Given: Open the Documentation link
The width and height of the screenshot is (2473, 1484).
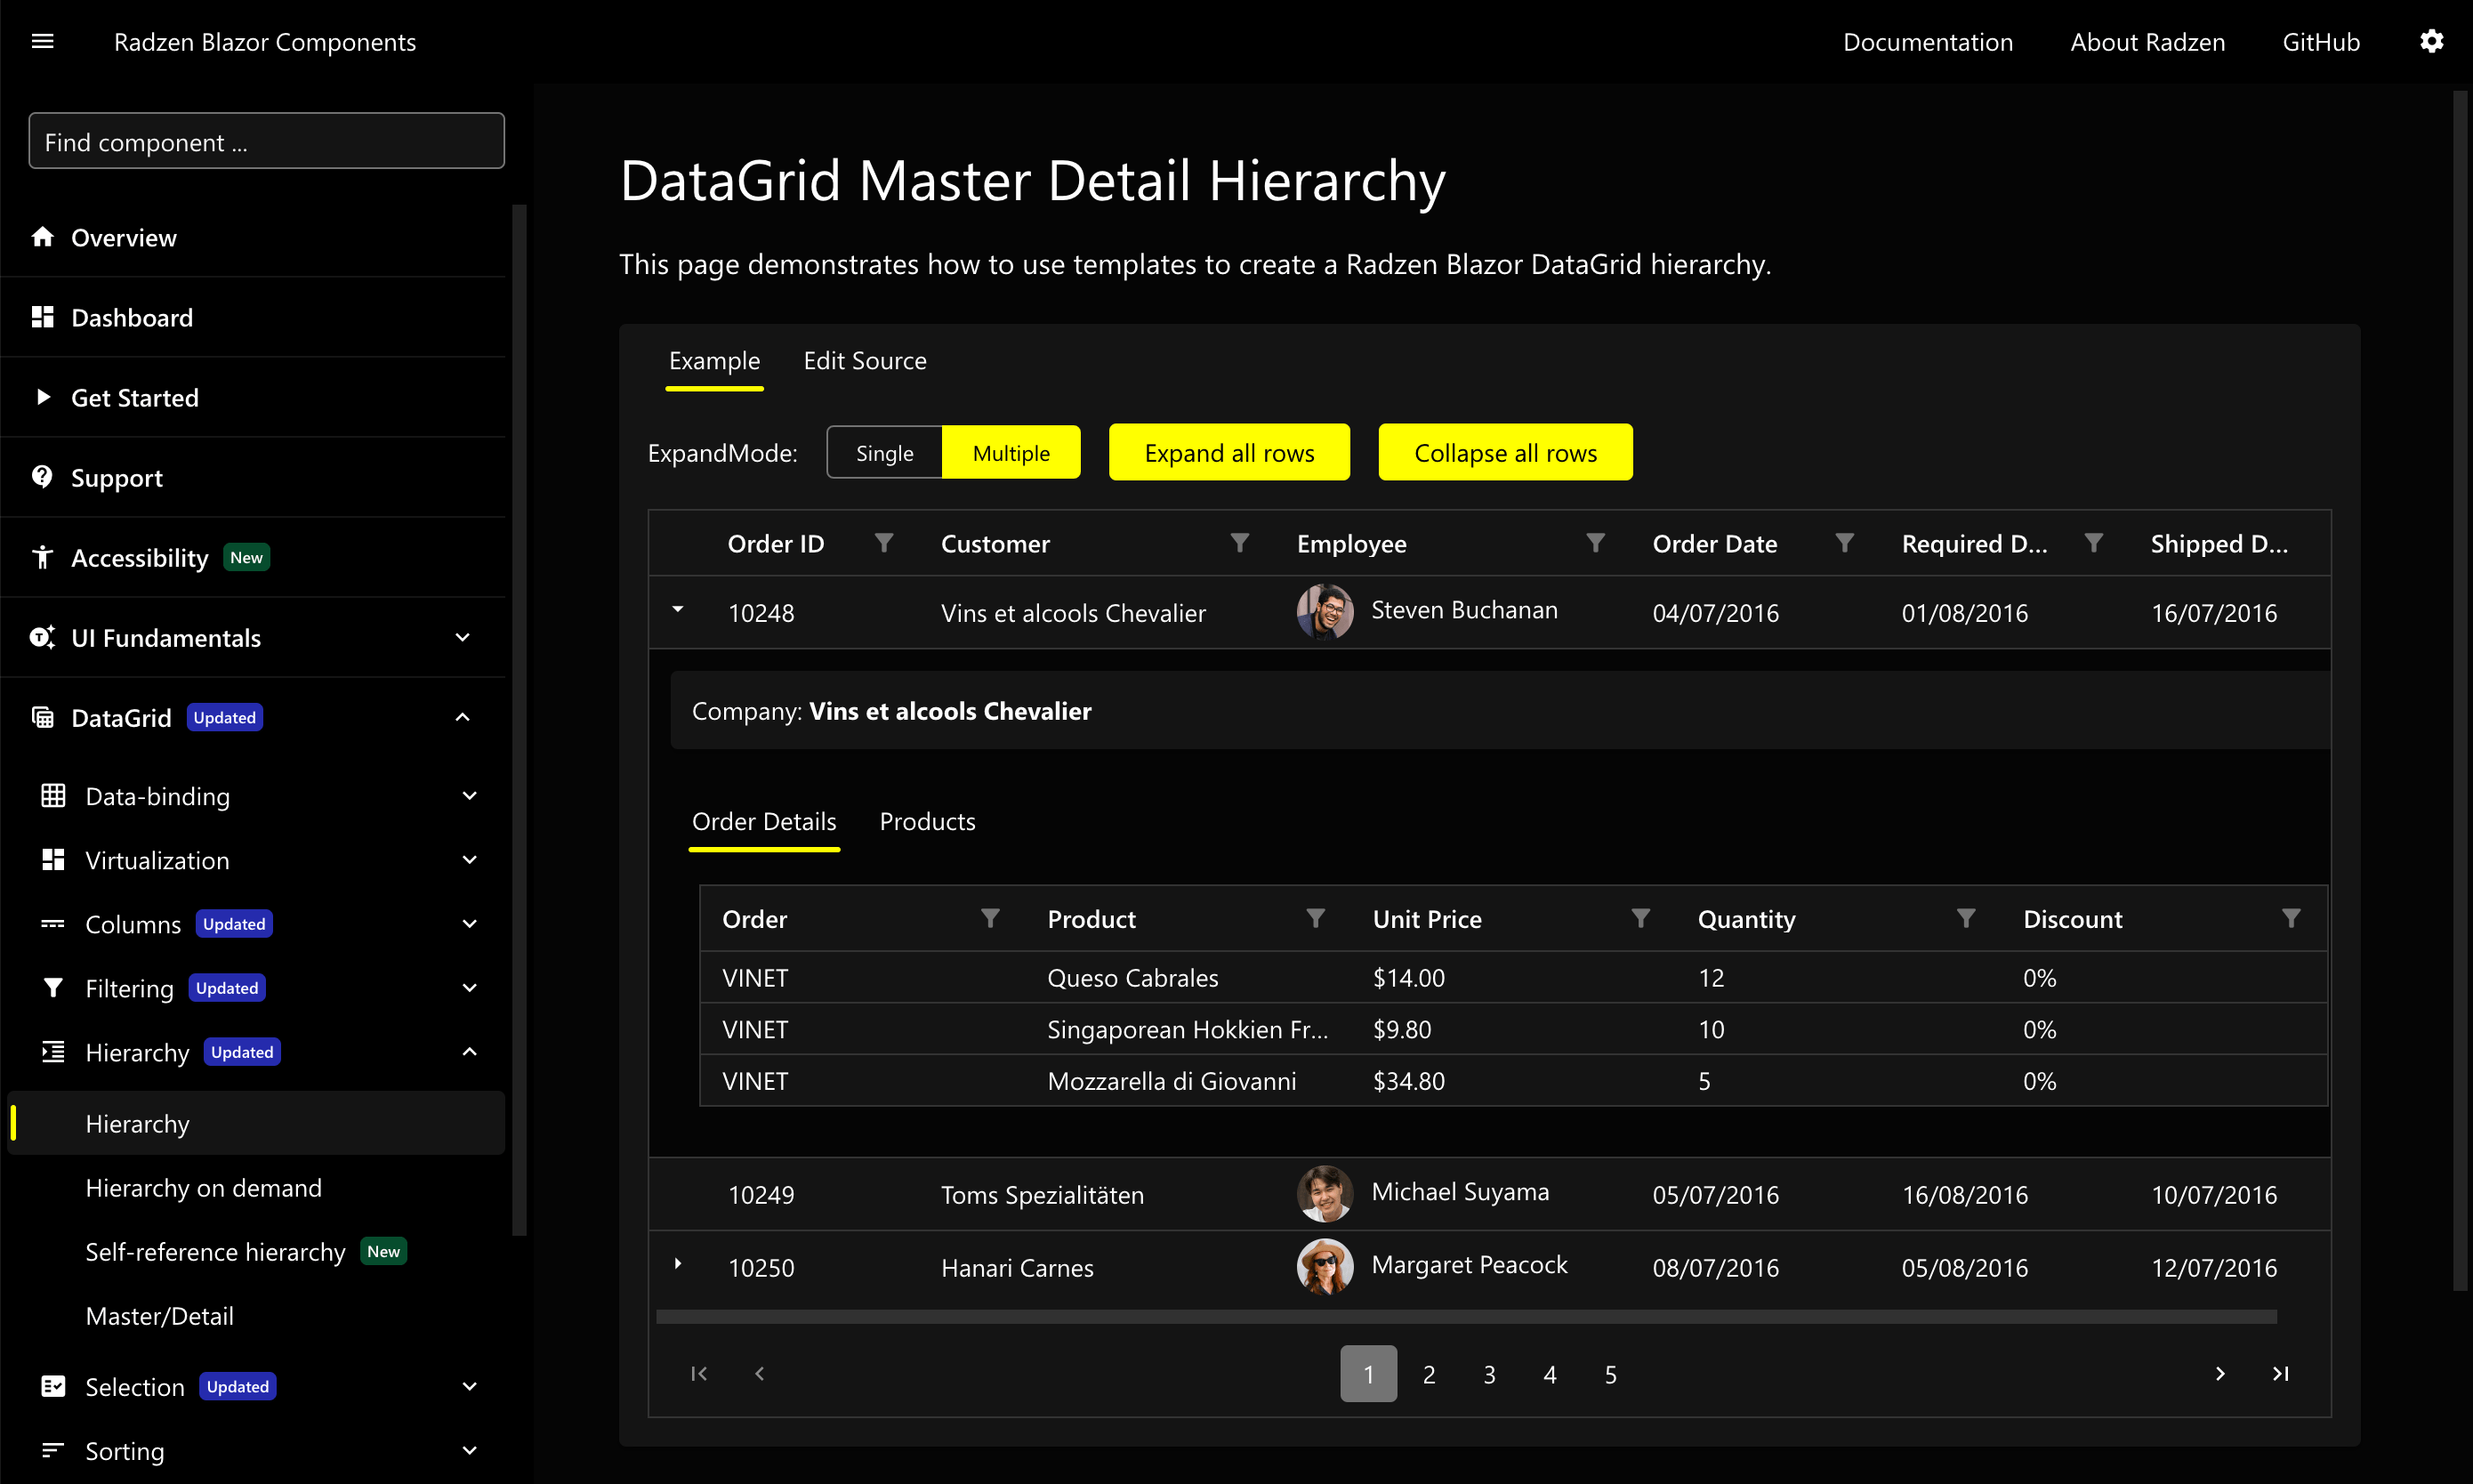Looking at the screenshot, I should pyautogui.click(x=1927, y=42).
